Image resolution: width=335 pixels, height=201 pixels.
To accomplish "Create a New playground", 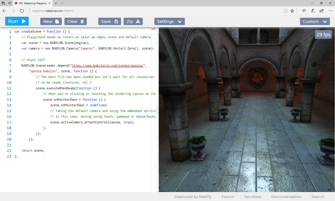I will 51,21.
